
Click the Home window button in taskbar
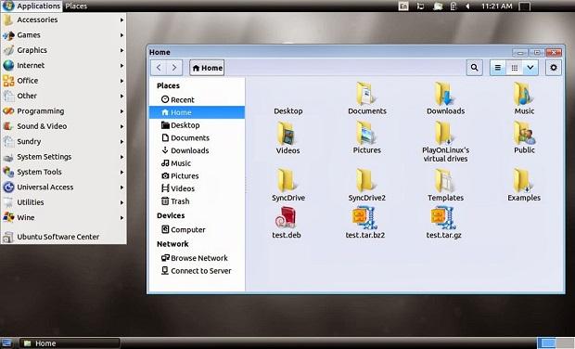point(70,343)
